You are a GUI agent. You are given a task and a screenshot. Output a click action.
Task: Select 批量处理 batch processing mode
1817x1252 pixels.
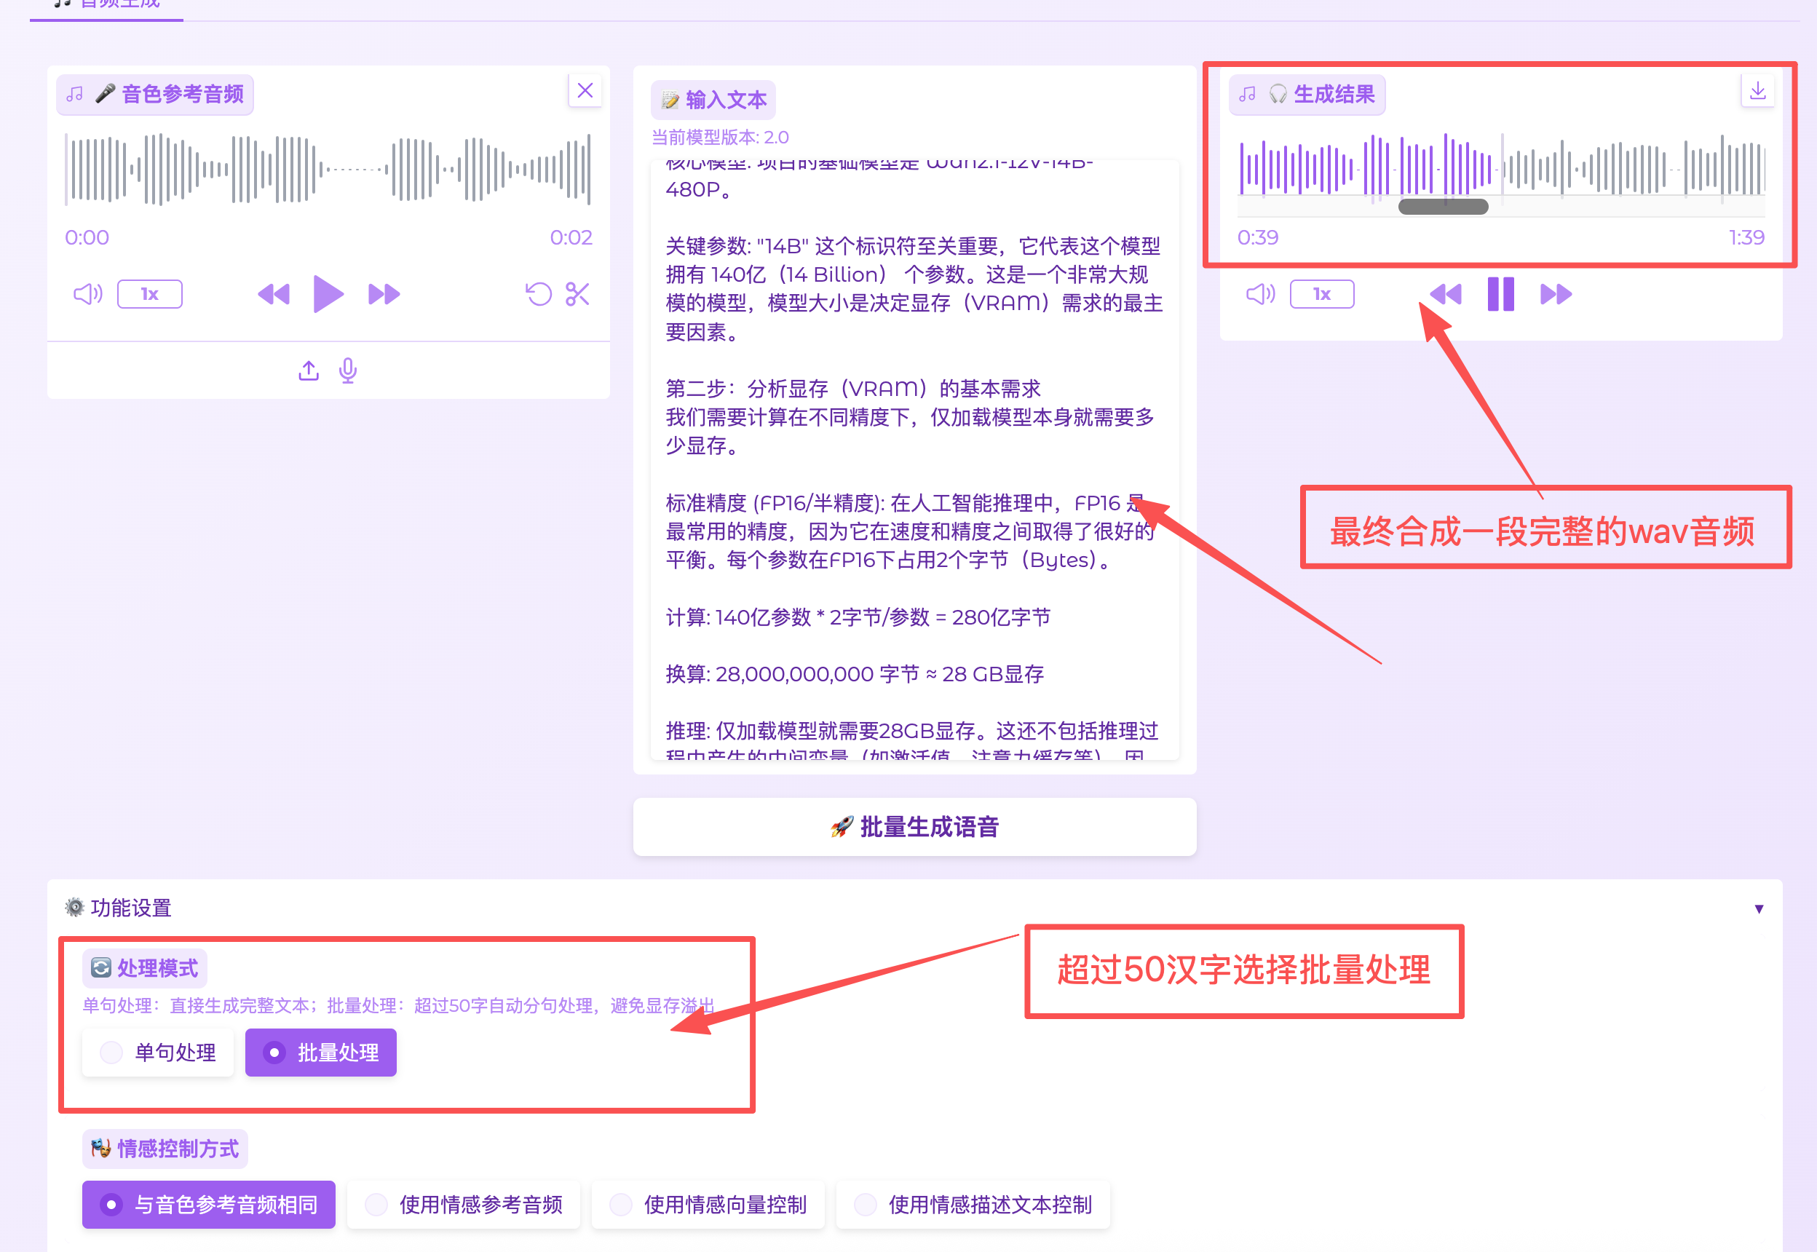[321, 1052]
